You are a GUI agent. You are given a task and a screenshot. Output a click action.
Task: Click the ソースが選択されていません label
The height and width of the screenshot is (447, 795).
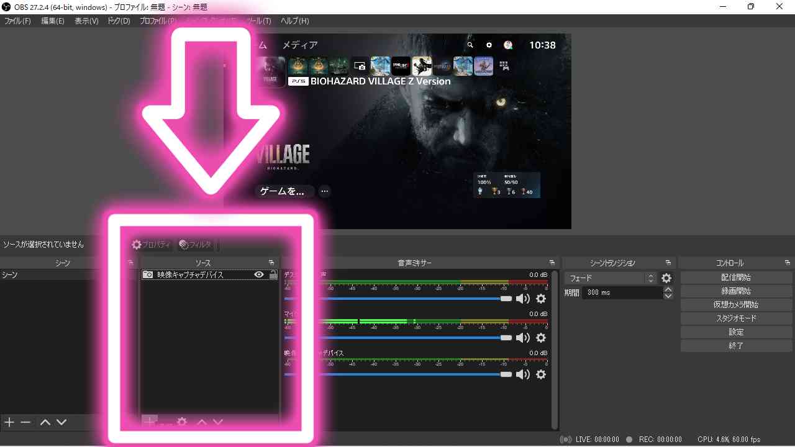coord(43,245)
